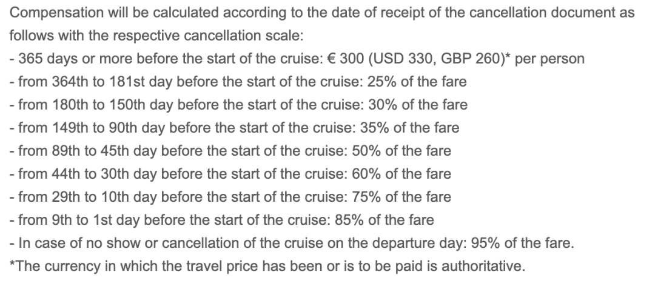Screen dimensions: 655x283
Task: Select the '89th to 45th day' line
Action: 230,151
